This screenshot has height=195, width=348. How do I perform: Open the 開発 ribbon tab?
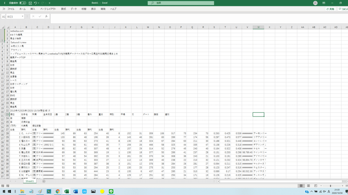(x=103, y=9)
